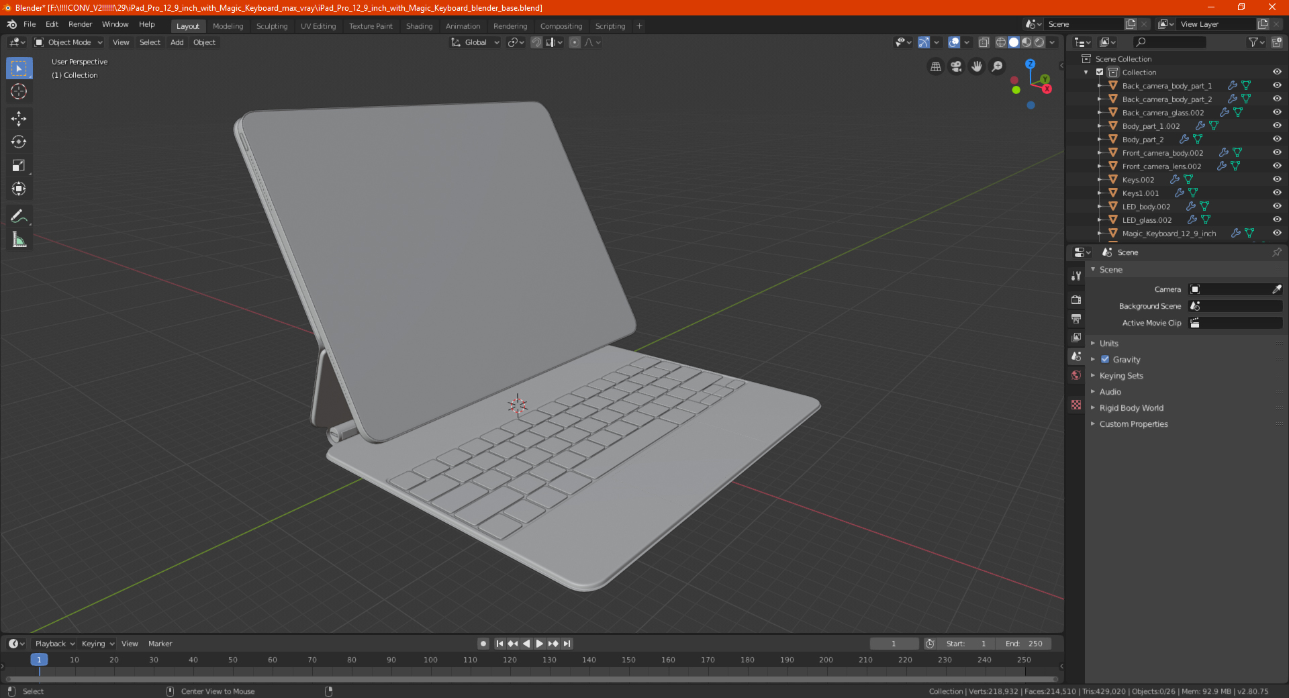Viewport: 1289px width, 698px height.
Task: Toggle perspective/orthographic grid view icon
Action: [x=935, y=66]
